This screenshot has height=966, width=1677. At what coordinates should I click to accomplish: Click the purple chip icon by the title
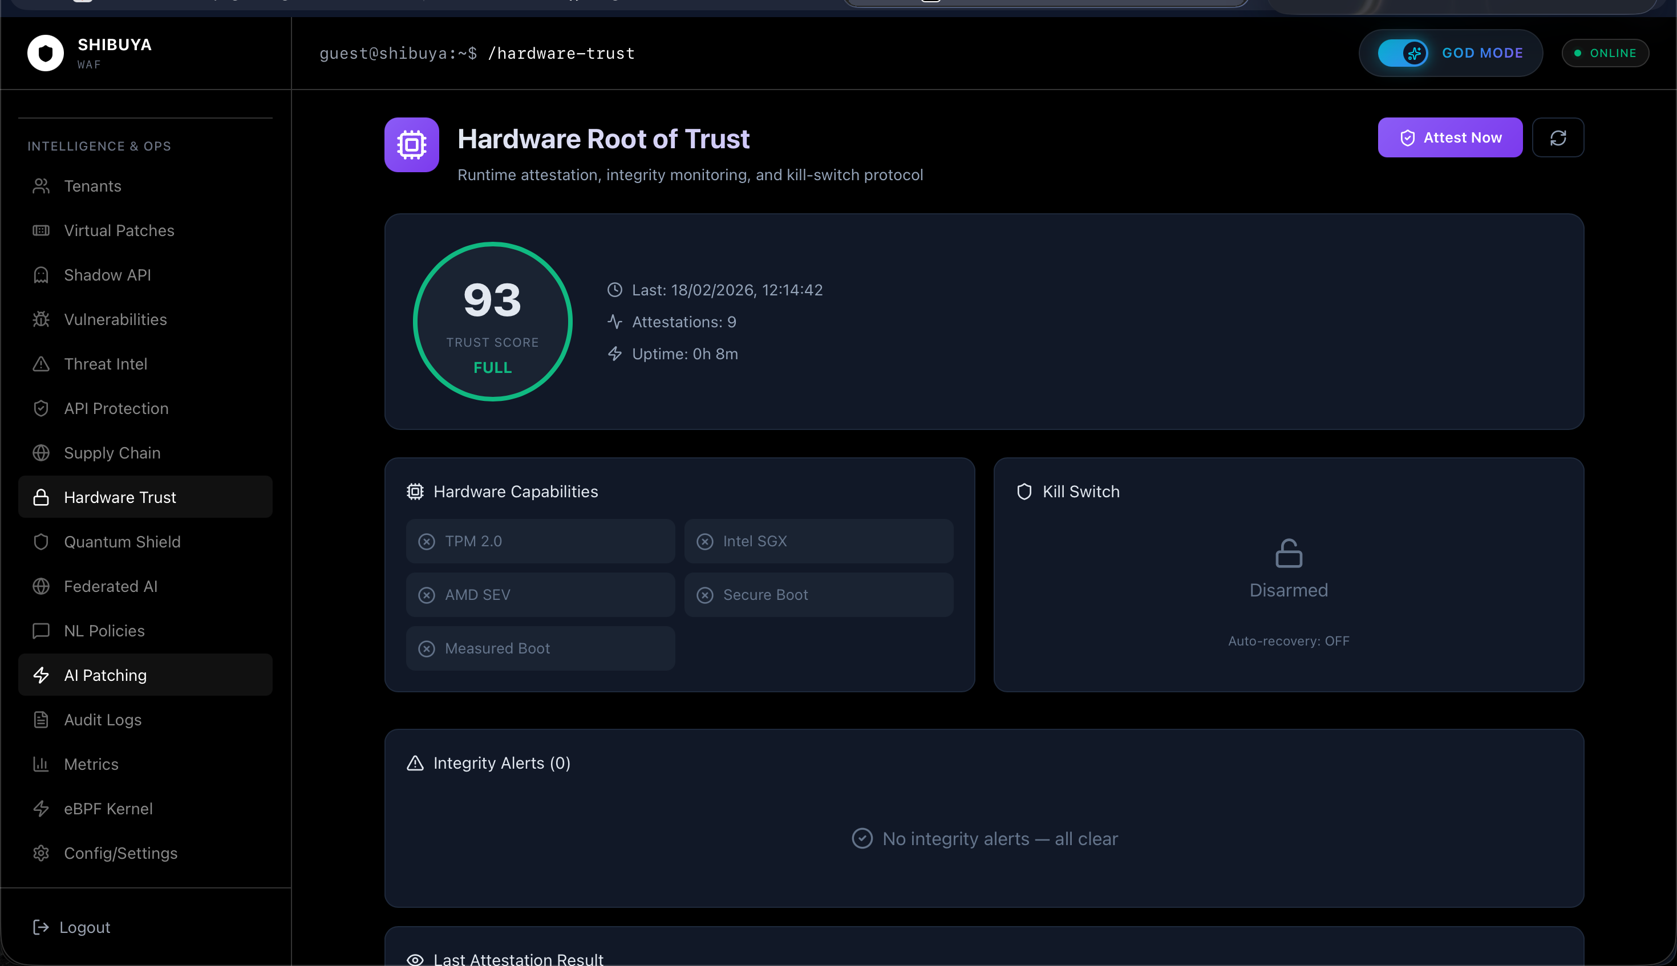point(411,145)
